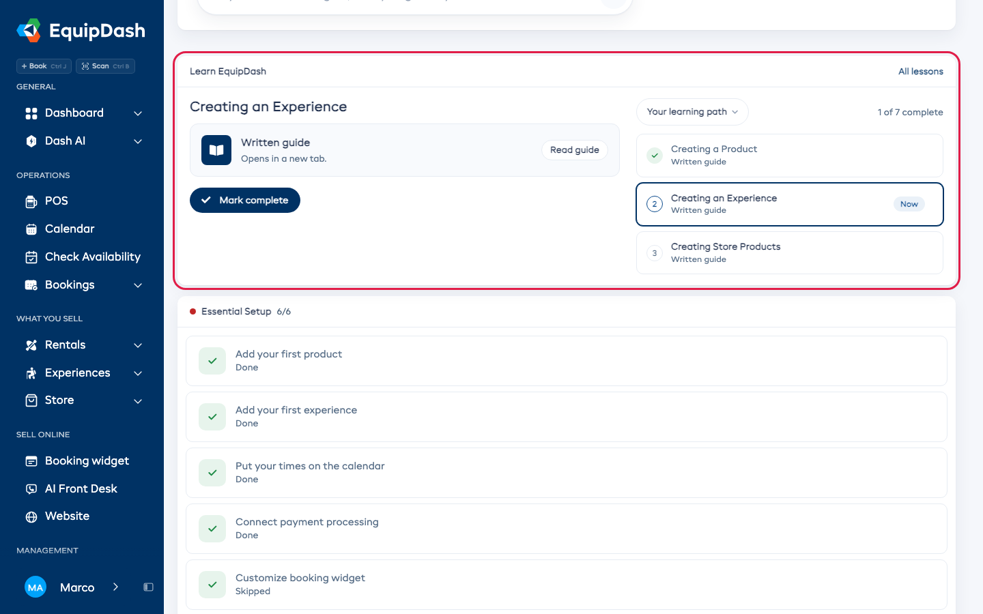Click the Website globe icon

tap(31, 516)
